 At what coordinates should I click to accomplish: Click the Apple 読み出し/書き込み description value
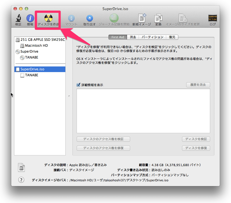[x=88, y=165]
